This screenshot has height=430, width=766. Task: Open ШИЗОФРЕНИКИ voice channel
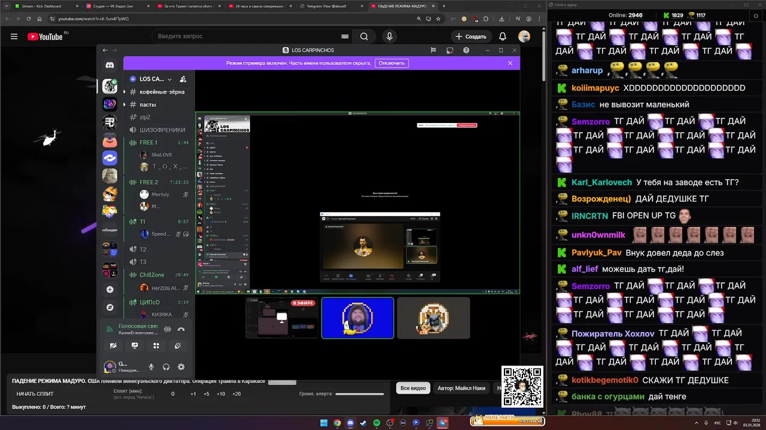[158, 130]
